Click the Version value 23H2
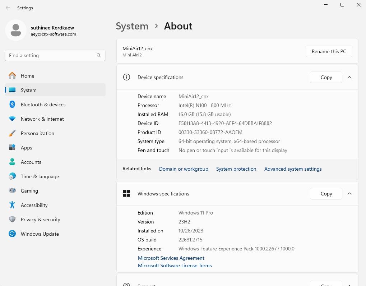This screenshot has width=366, height=286. [184, 222]
